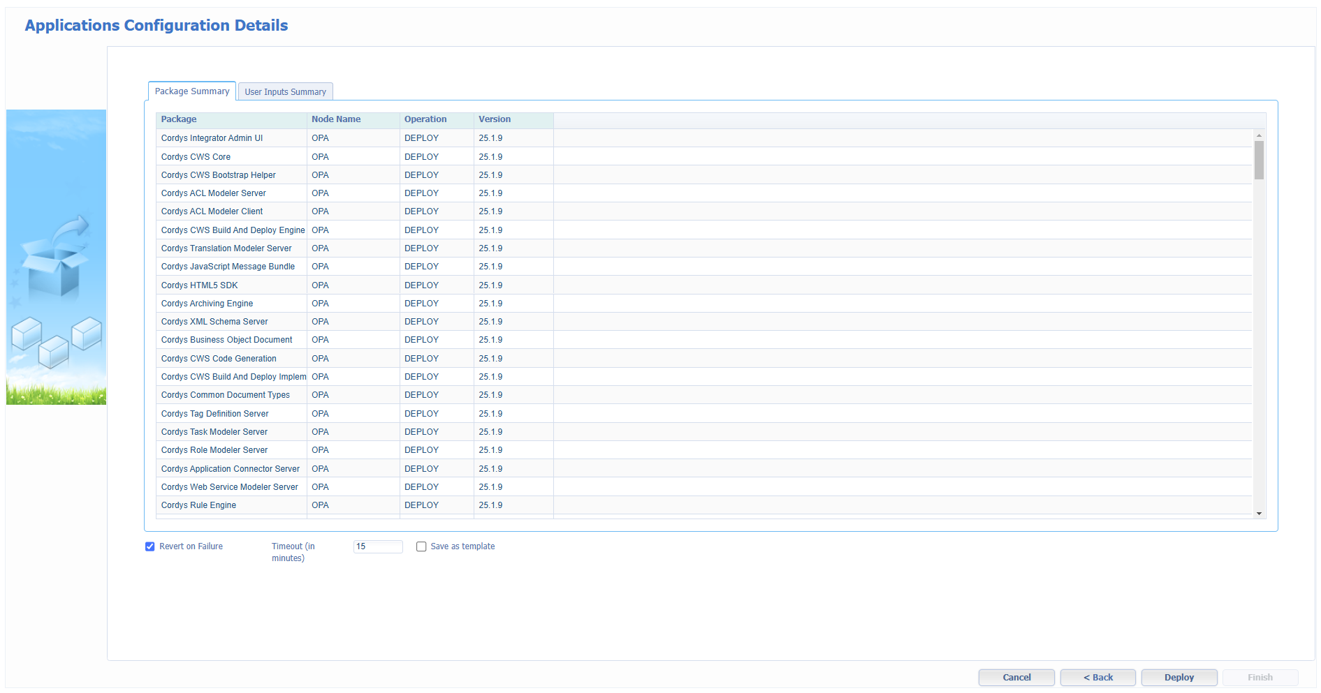Screen dimensions: 1321x693
Task: Switch to the Package Summary tab
Action: 192,91
